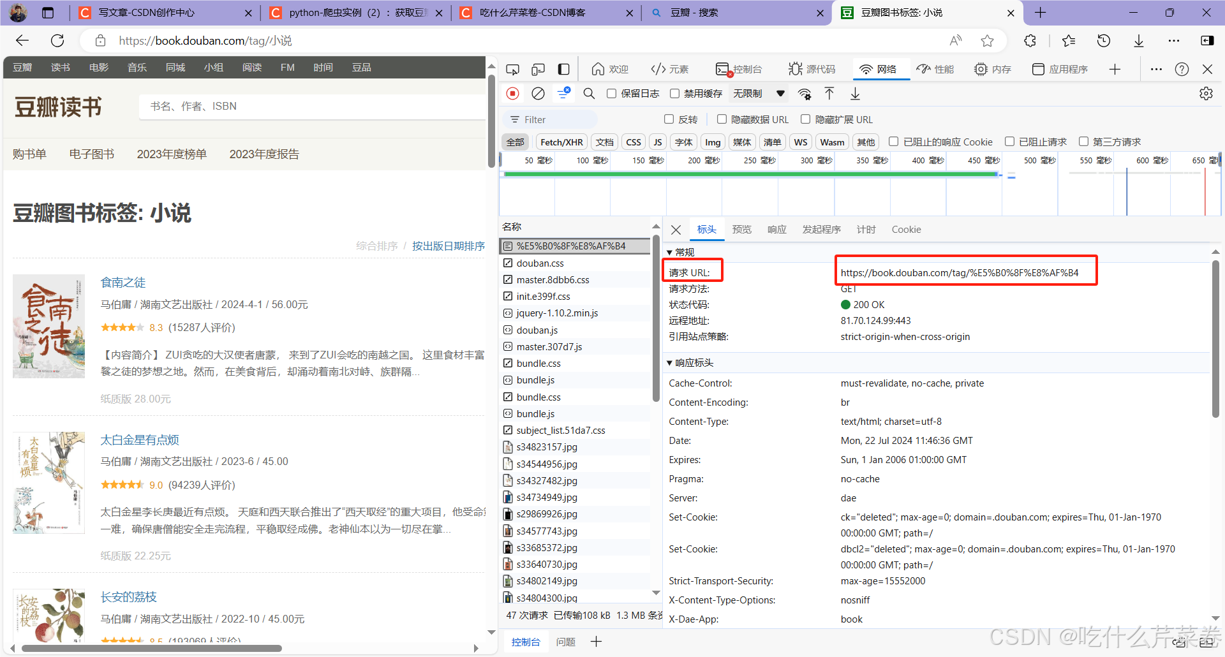Open 食南之徒 book link
1225x657 pixels.
(123, 283)
